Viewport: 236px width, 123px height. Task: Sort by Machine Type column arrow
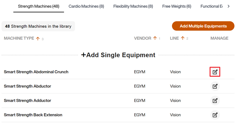(x=37, y=38)
